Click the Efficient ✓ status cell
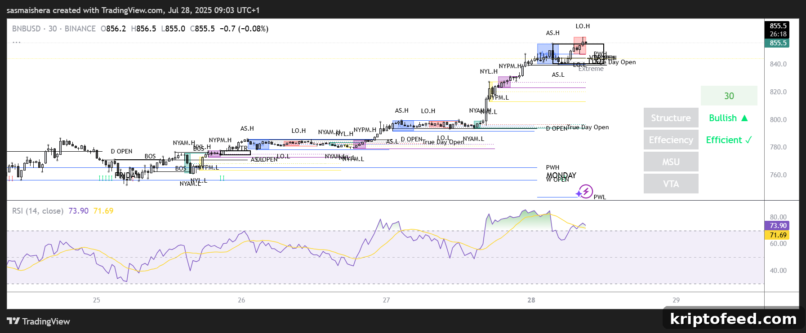 point(729,140)
